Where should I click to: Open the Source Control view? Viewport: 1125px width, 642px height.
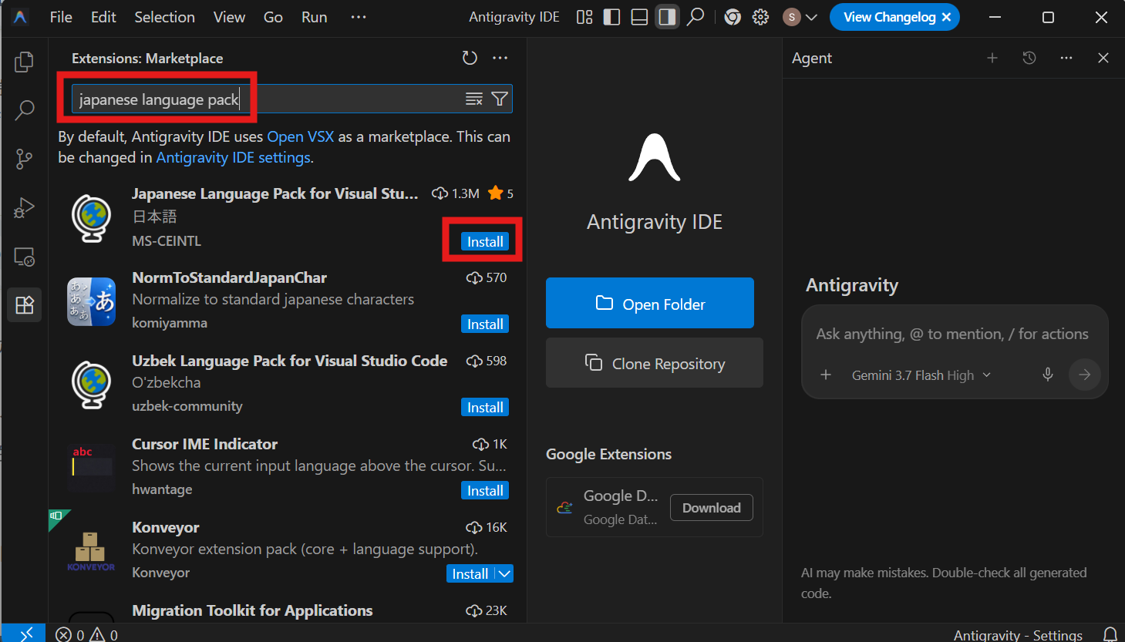pyautogui.click(x=25, y=159)
